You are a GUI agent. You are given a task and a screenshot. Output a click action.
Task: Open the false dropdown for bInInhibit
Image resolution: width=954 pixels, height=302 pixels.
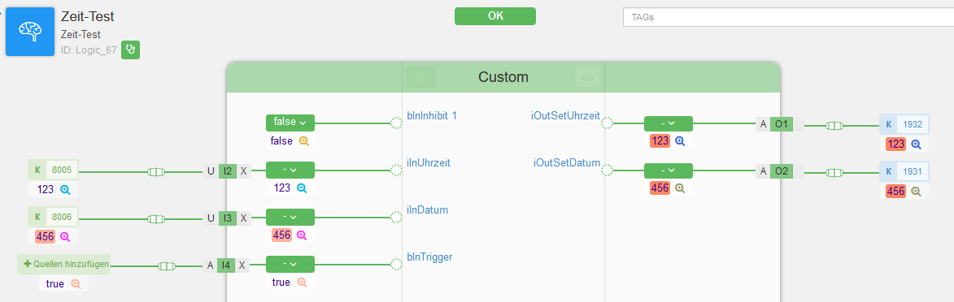(290, 123)
